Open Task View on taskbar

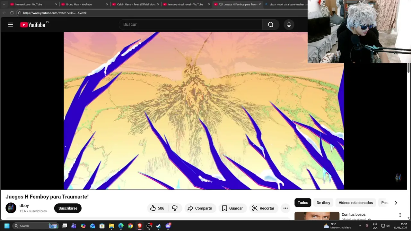click(x=65, y=226)
